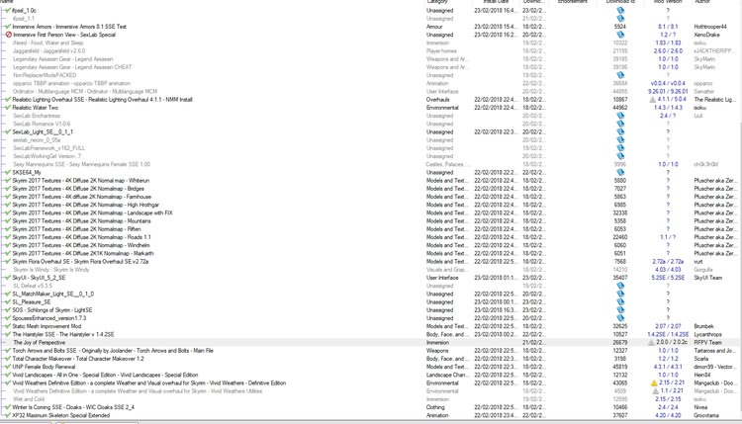Image resolution: width=742 pixels, height=424 pixels.
Task: Select the iNeed - Food, Water and Sleep mod
Action: 47,42
